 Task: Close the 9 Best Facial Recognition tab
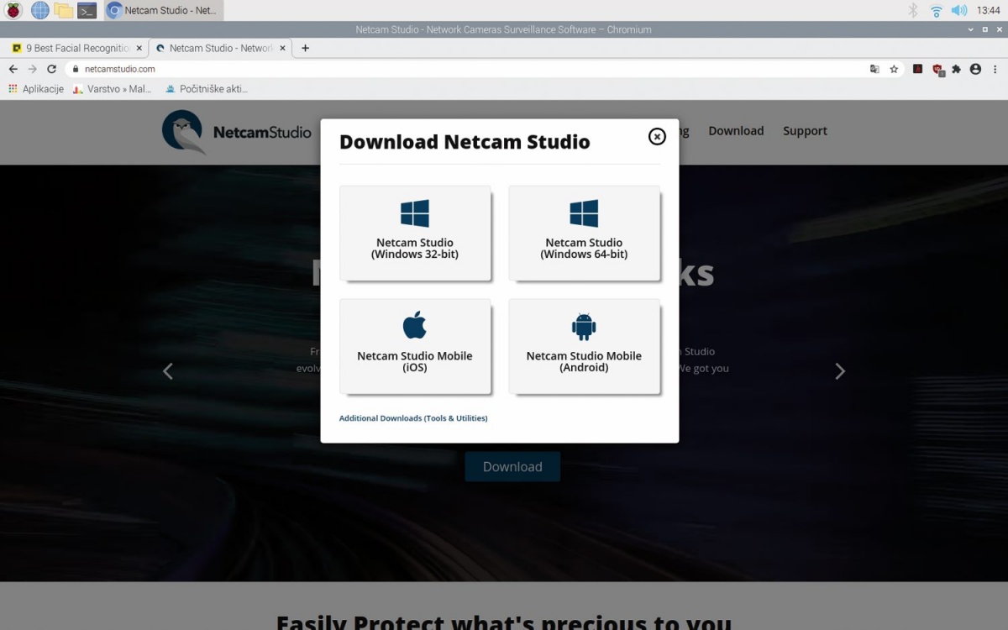[139, 48]
